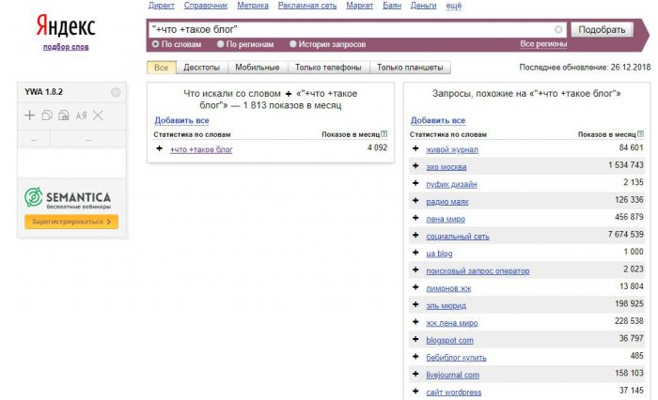Open 'социальный сеть' query link
Viewport: 658px width, 400px height.
click(458, 236)
